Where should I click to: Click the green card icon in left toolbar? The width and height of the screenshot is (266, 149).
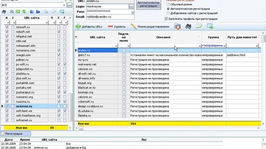pyautogui.click(x=18, y=12)
